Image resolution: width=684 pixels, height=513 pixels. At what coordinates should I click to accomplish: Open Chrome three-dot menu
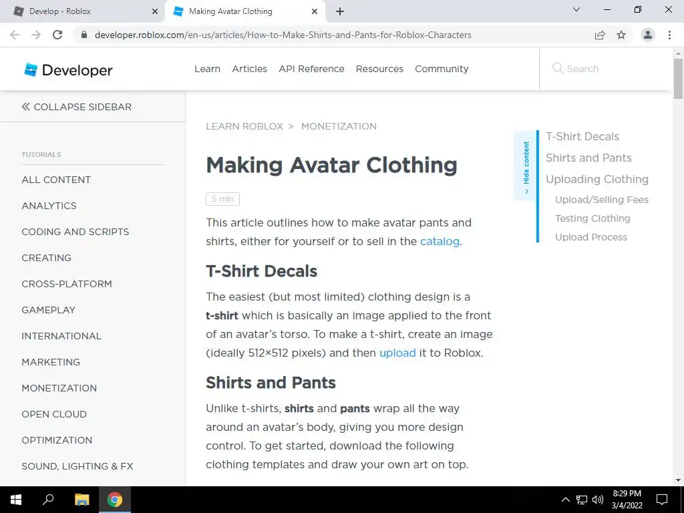pyautogui.click(x=669, y=35)
